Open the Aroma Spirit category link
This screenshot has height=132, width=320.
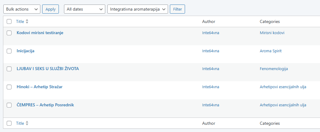[x=271, y=51]
